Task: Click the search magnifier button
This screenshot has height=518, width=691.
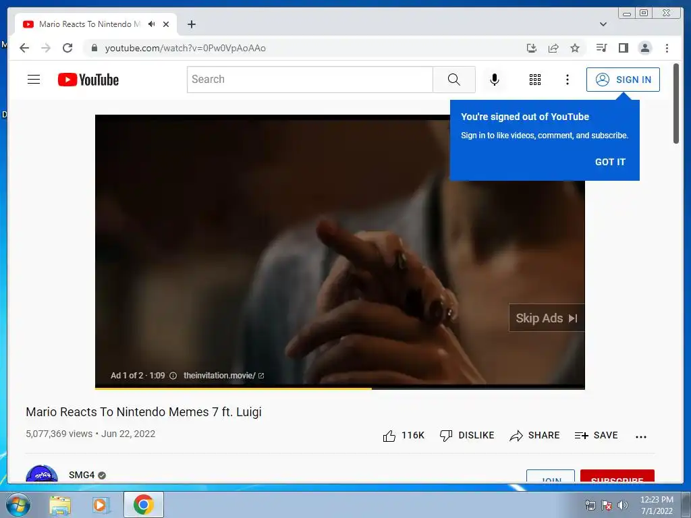Action: (454, 80)
